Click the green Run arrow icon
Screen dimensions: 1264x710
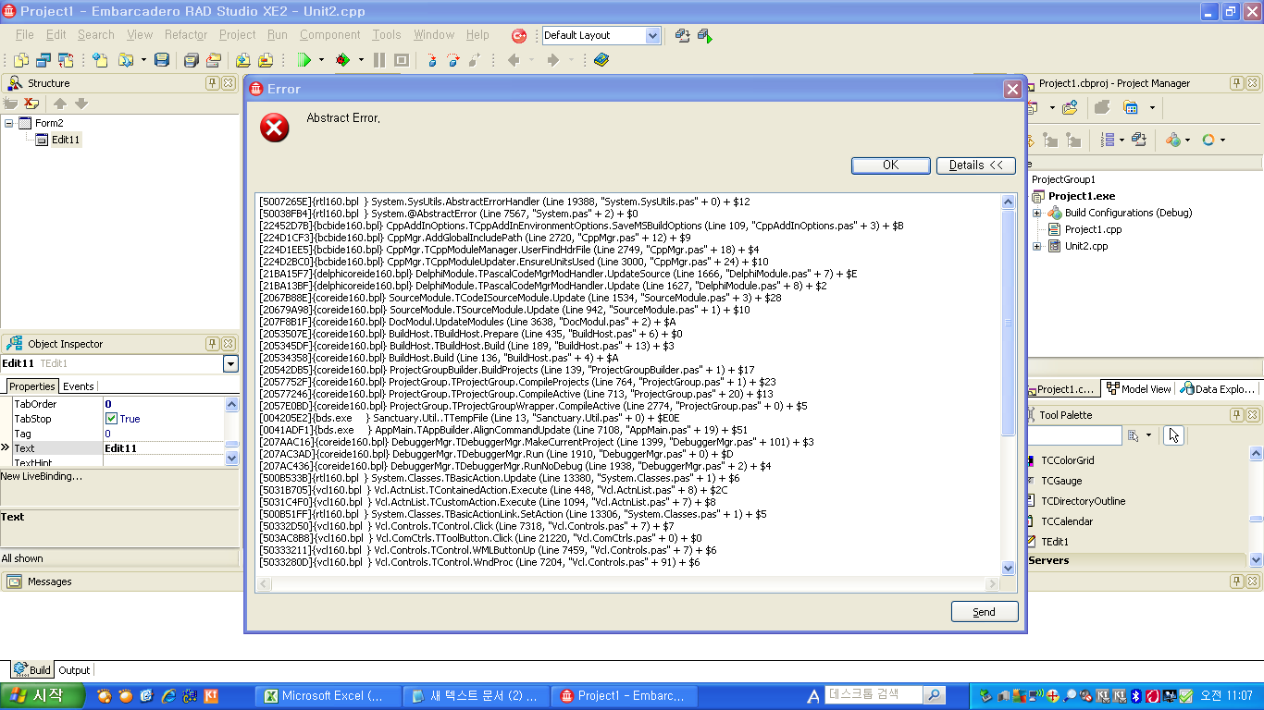point(303,60)
